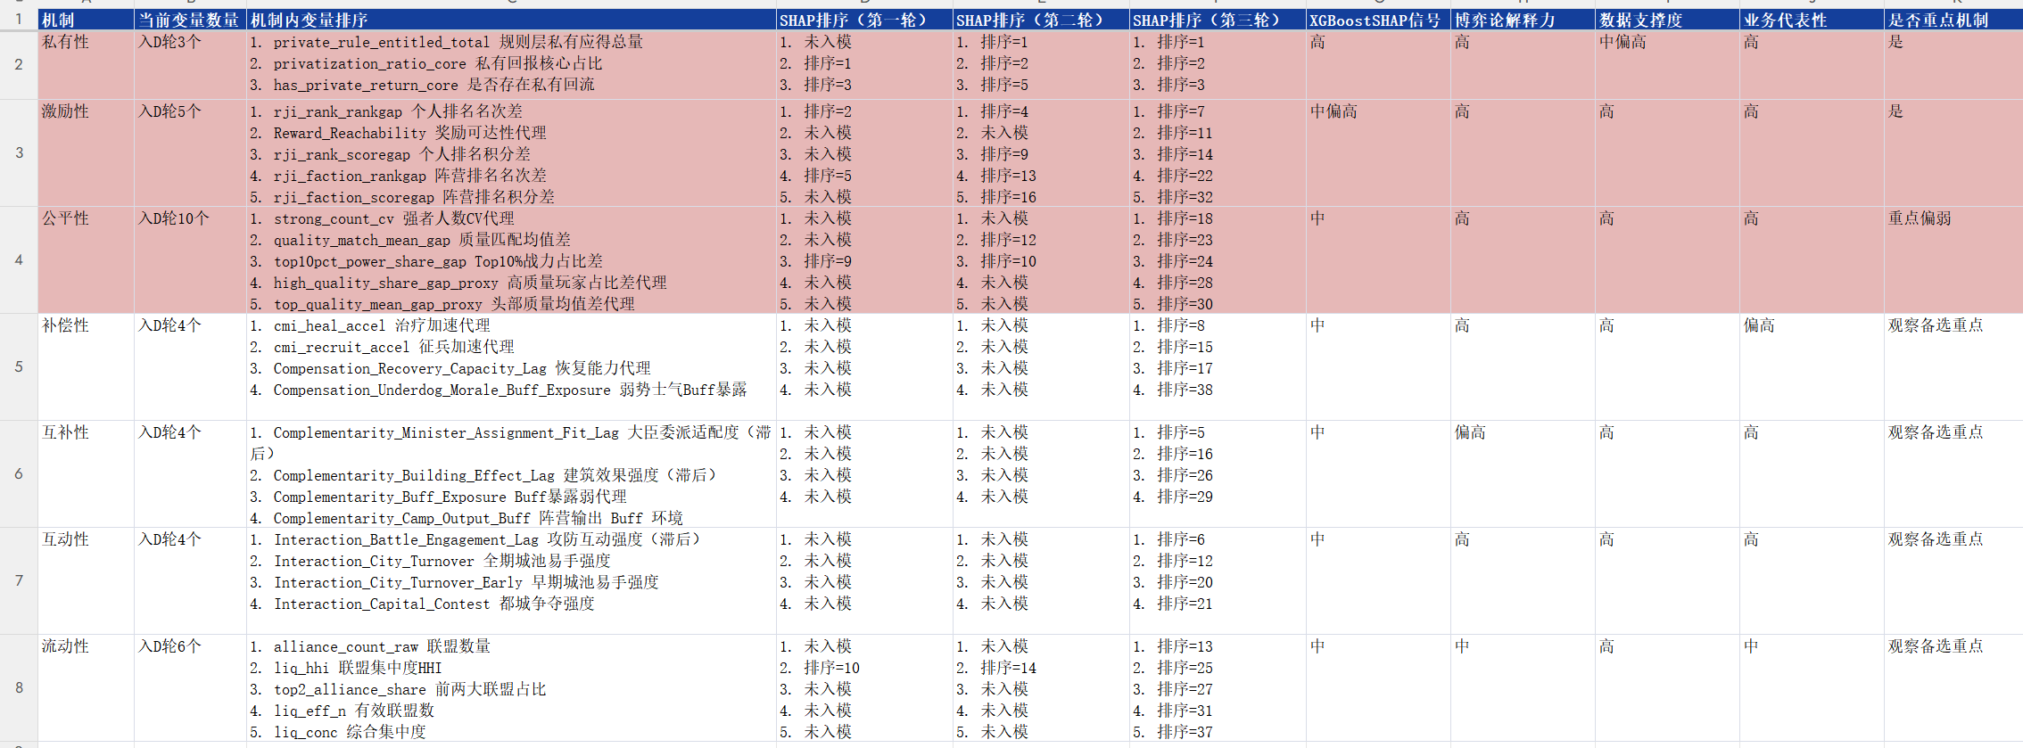The image size is (2023, 748).
Task: Click row header number 6
Action: pyautogui.click(x=19, y=473)
